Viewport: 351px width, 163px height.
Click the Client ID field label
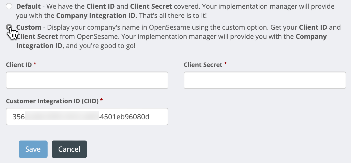point(19,65)
